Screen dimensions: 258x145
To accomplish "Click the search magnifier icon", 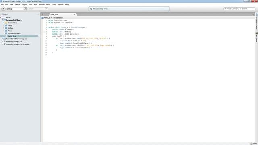I will 225,9.
